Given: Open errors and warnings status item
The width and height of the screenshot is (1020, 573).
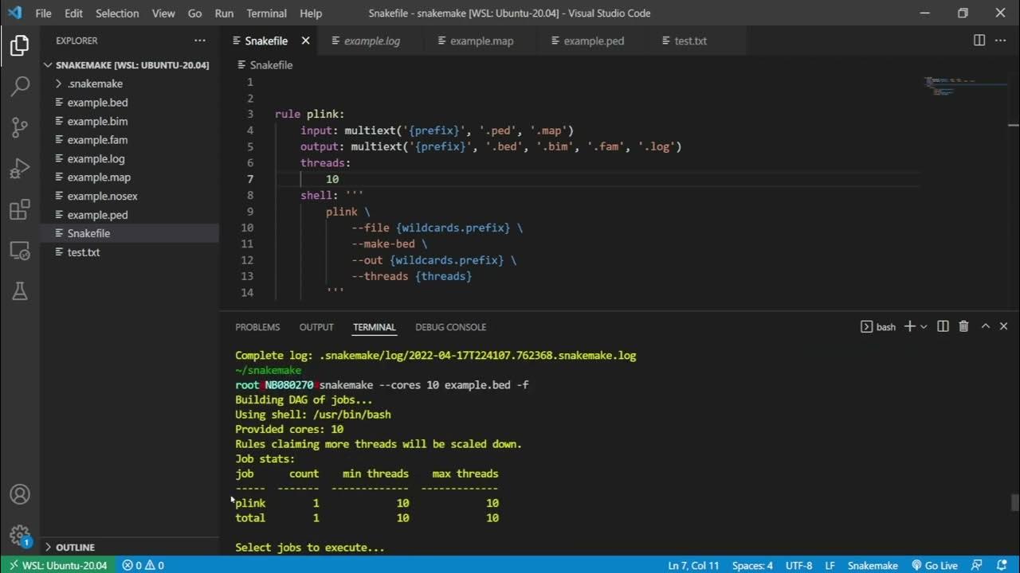Looking at the screenshot, I should click(143, 565).
